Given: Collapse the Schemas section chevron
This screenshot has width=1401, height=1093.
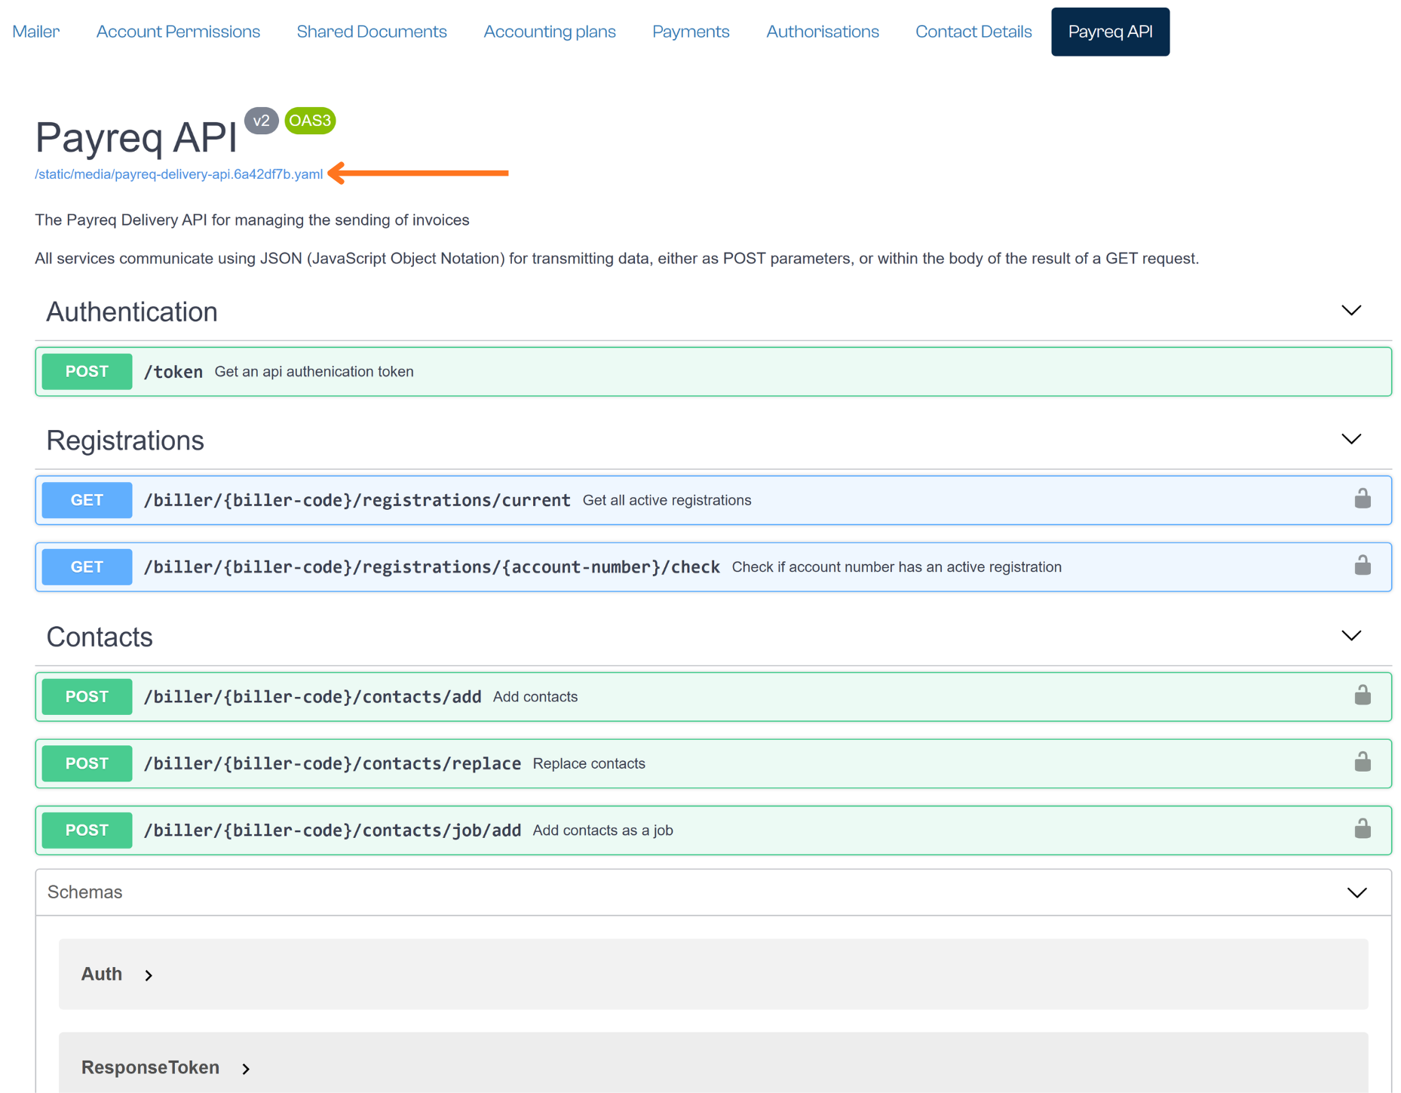Looking at the screenshot, I should click(x=1357, y=893).
